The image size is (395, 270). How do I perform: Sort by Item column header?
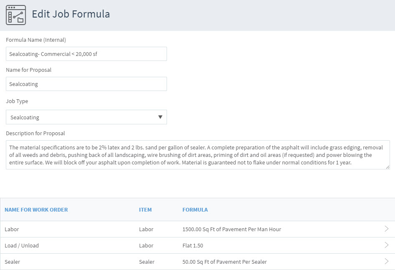145,209
